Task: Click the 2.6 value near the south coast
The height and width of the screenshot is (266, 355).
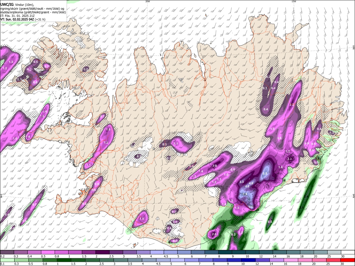Action: click(x=214, y=234)
